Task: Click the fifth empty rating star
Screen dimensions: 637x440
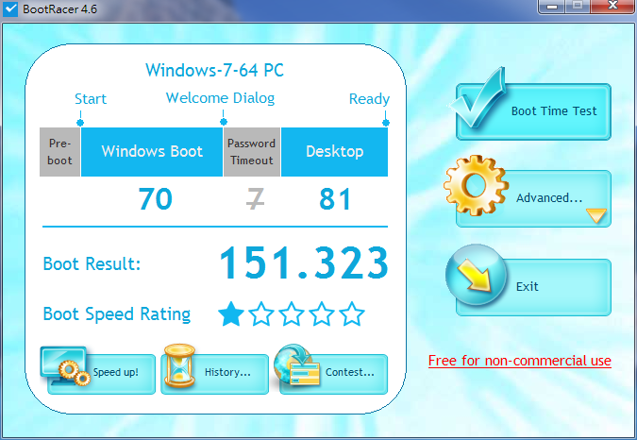Action: click(352, 313)
